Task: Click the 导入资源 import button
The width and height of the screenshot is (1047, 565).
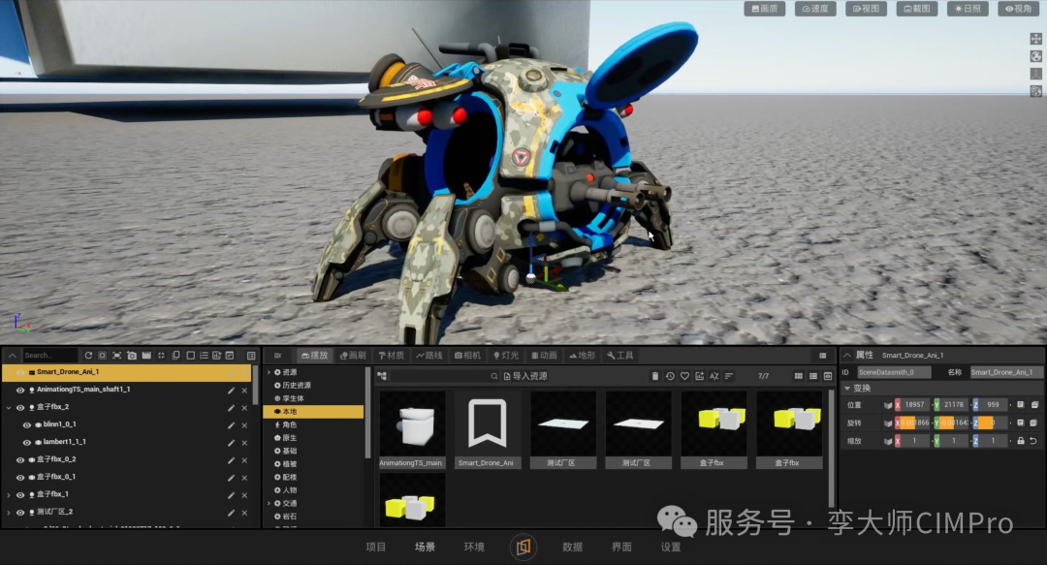Action: point(525,376)
